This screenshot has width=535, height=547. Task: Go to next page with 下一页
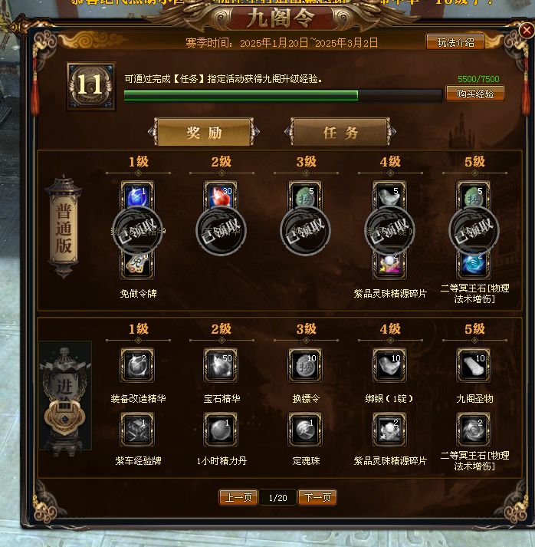[317, 497]
